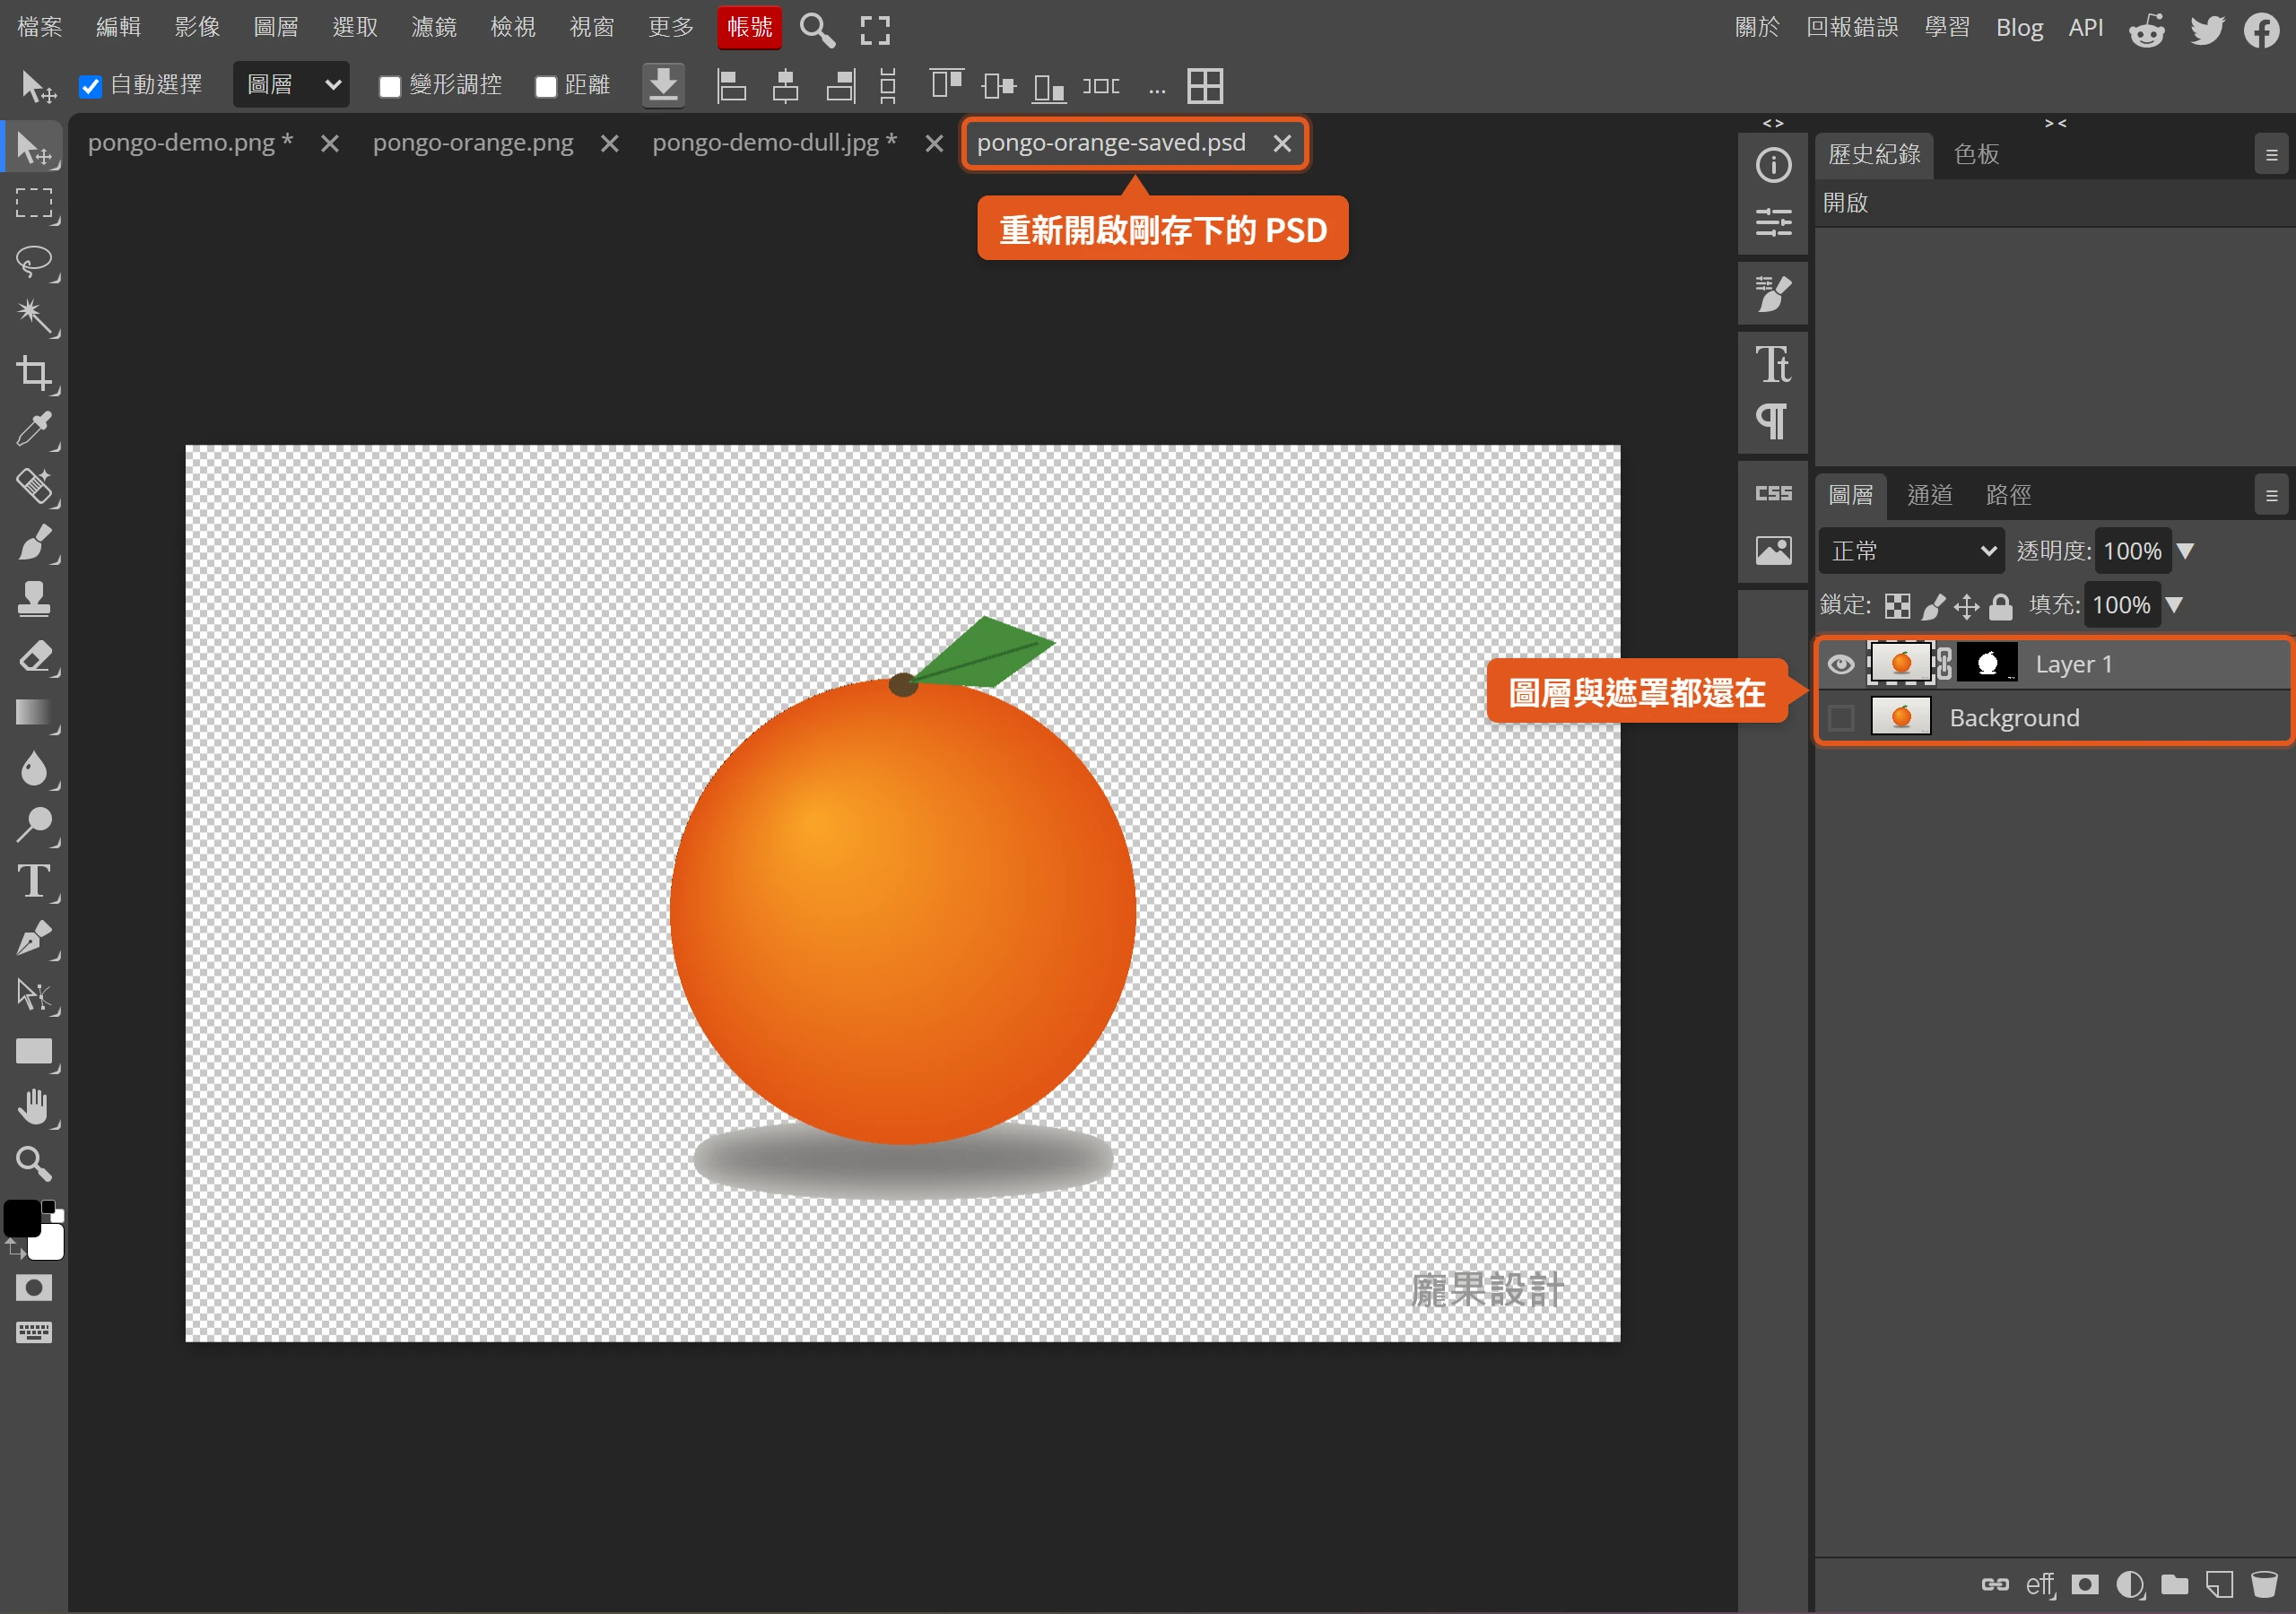This screenshot has width=2296, height=1614.
Task: Open the CSS panel icon
Action: point(1773,493)
